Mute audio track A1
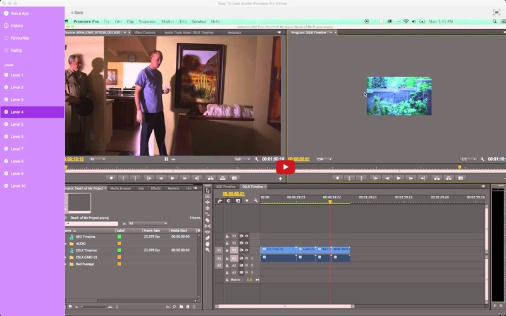 click(x=247, y=258)
